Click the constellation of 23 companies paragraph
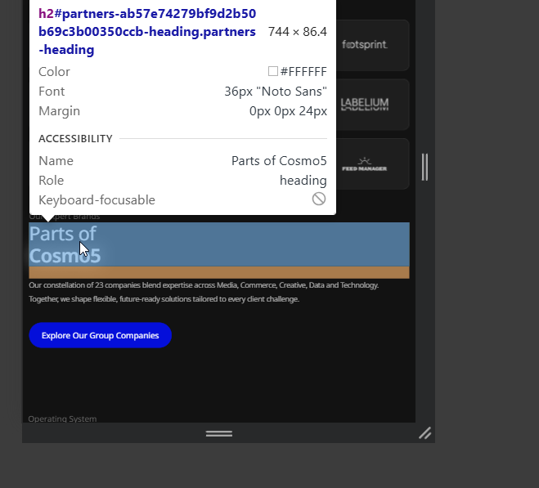 click(204, 292)
